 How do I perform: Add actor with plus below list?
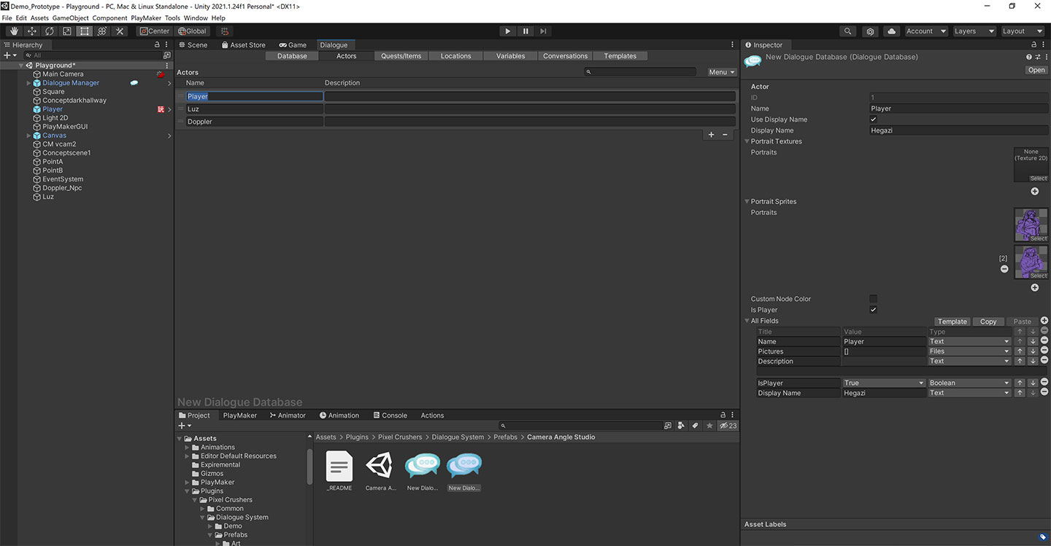(712, 135)
